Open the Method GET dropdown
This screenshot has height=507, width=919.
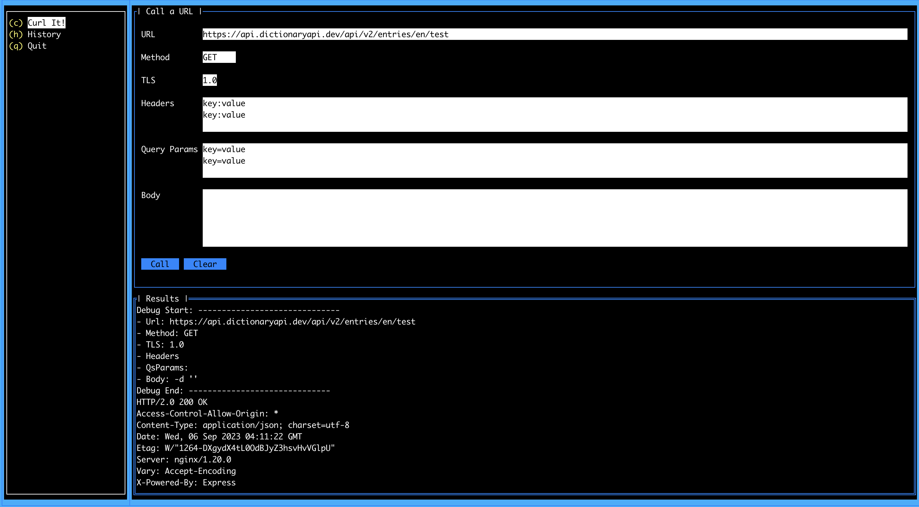(219, 57)
